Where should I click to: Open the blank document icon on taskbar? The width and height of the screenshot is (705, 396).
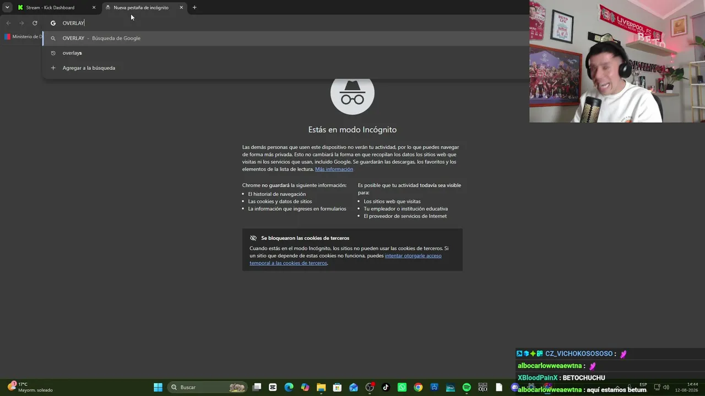(x=499, y=387)
